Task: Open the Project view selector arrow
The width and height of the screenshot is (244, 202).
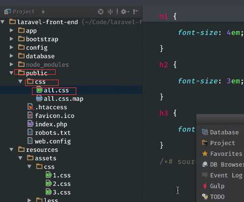Action: [43, 12]
